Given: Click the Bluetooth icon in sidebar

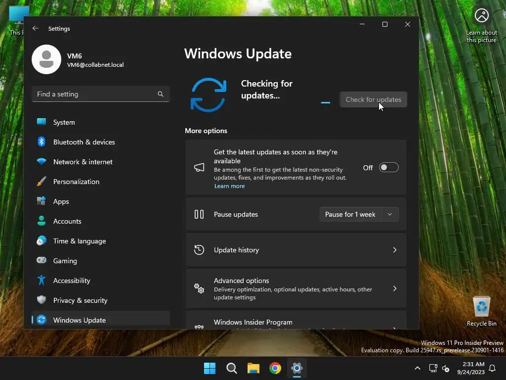Looking at the screenshot, I should tap(42, 142).
